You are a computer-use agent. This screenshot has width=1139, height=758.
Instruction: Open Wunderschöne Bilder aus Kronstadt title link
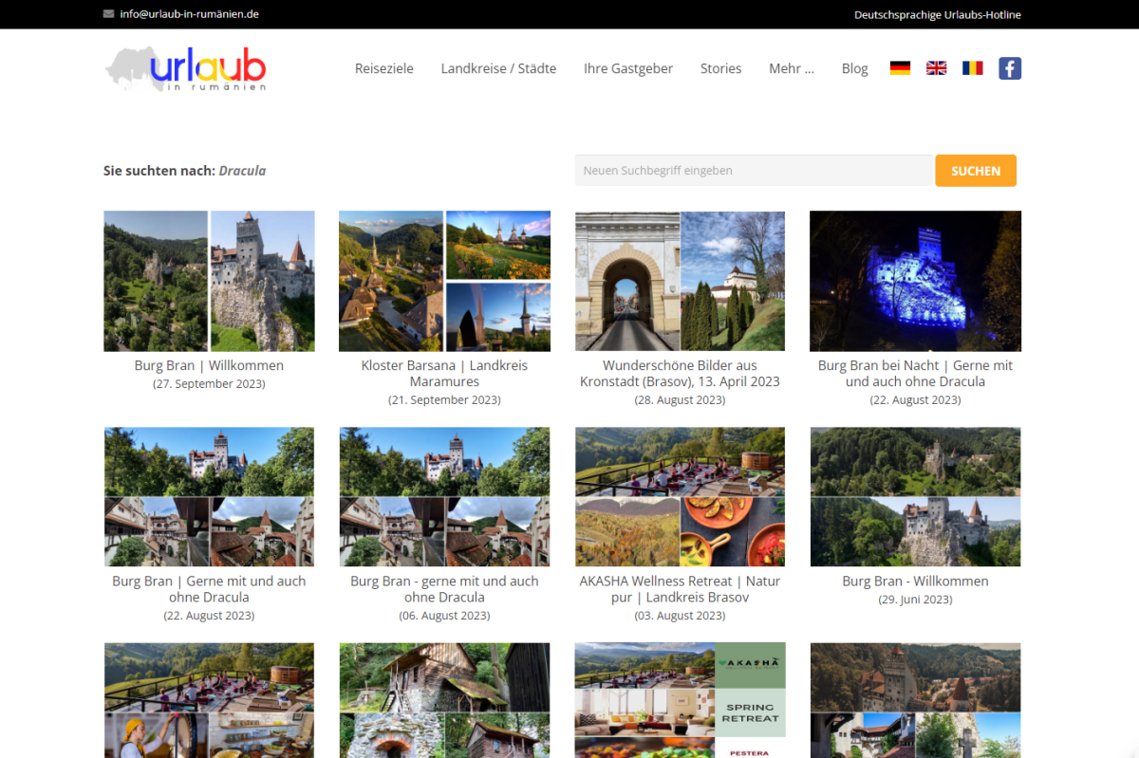(x=680, y=373)
